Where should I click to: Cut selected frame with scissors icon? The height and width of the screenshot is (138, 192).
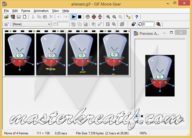point(33,17)
